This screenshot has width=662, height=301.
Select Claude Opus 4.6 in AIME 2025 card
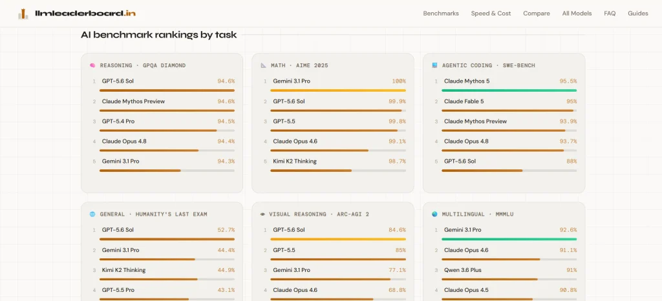click(x=295, y=141)
